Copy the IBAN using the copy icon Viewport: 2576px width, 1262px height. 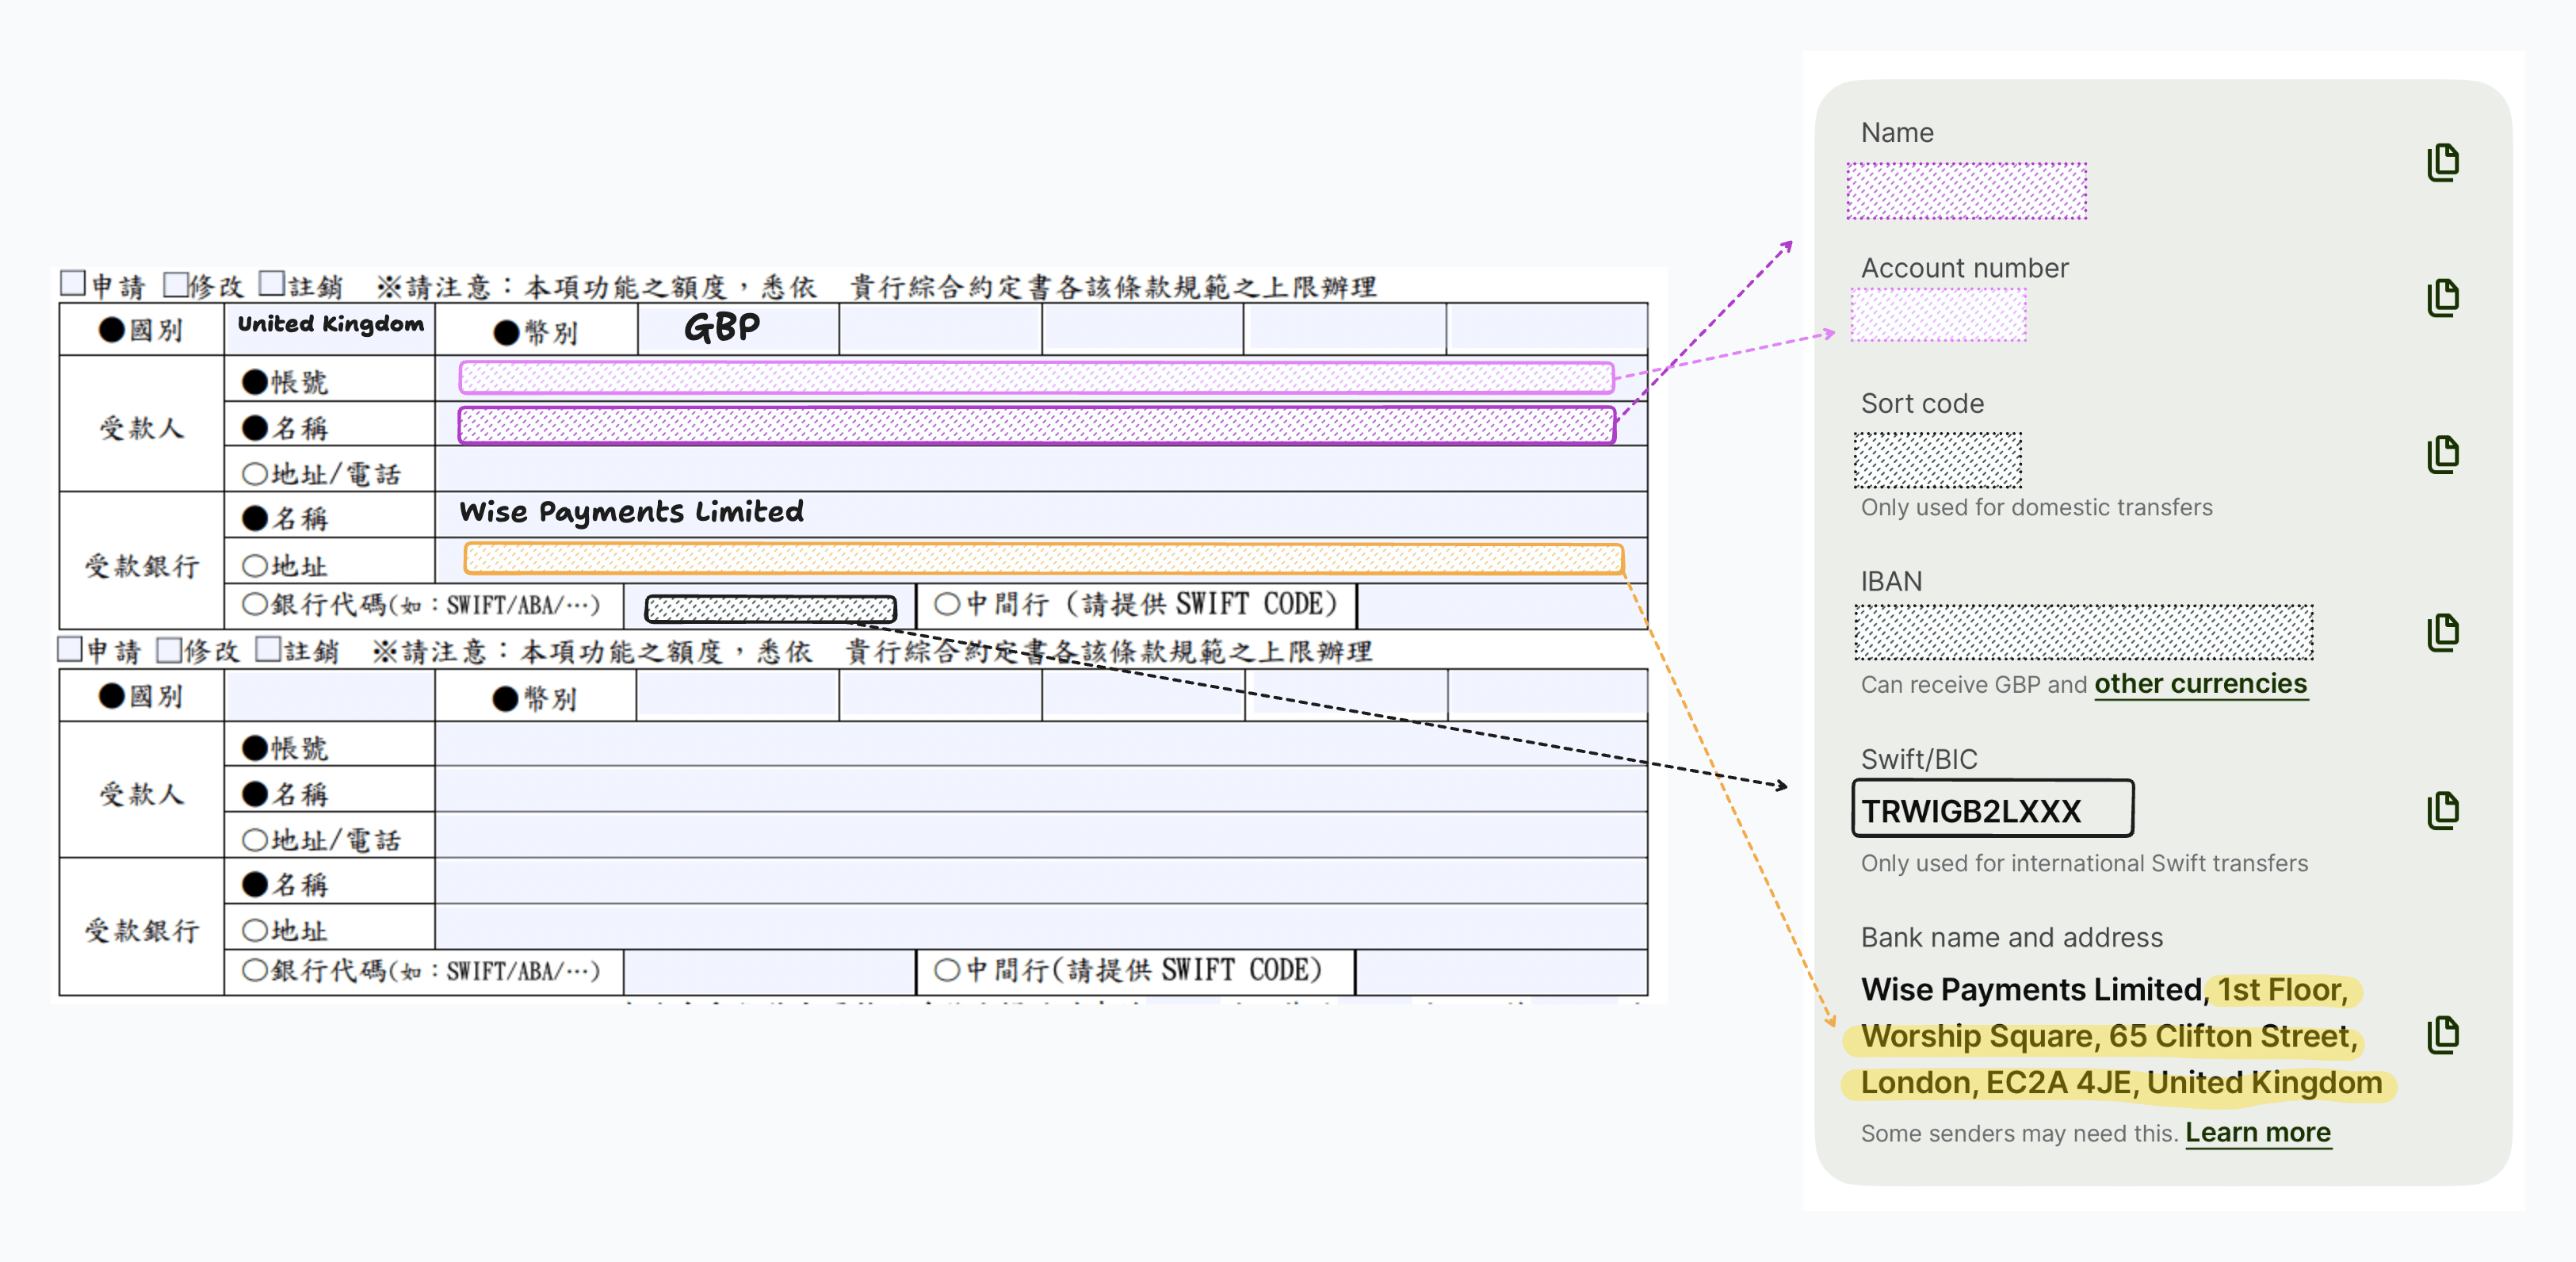click(2442, 632)
